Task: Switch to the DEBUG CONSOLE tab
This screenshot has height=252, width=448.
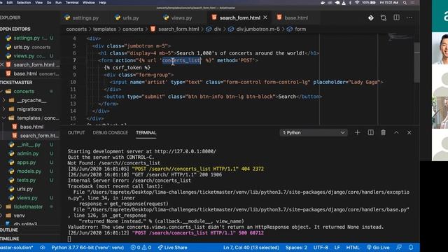Action: point(111,132)
